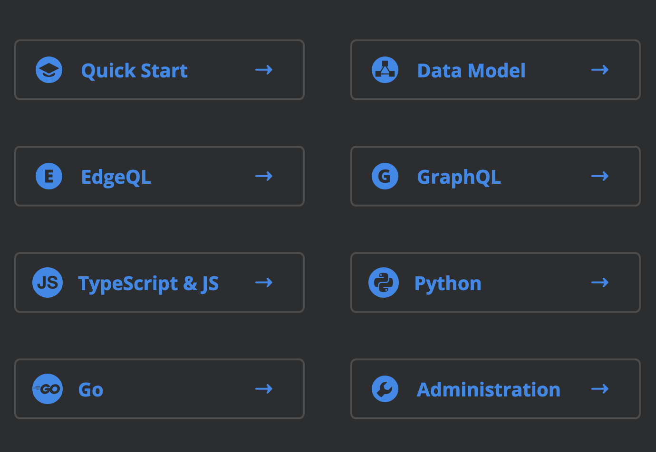The height and width of the screenshot is (452, 656).
Task: Open the Quick Start link text
Action: (x=134, y=71)
